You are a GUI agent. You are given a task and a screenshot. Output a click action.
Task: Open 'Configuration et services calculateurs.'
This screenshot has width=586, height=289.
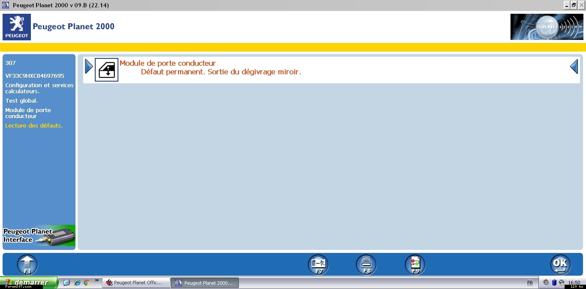(39, 88)
